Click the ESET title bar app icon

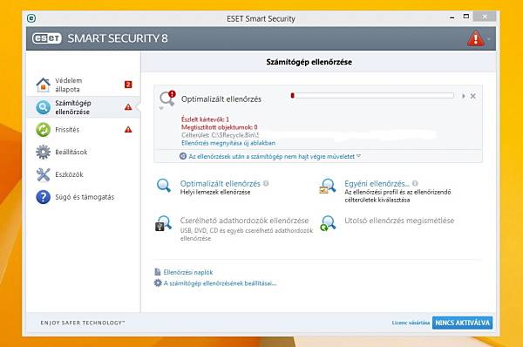pos(31,18)
